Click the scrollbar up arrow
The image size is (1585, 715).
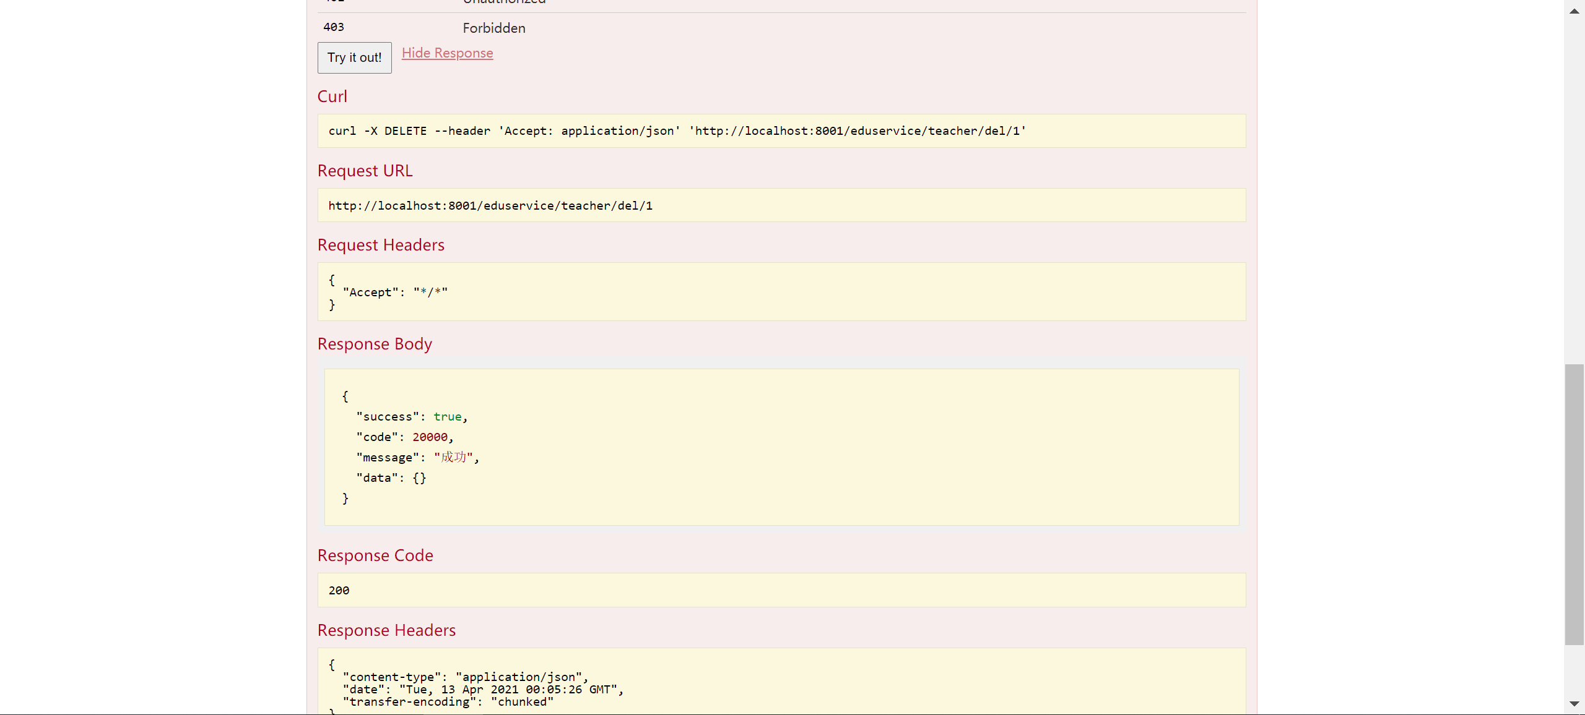1574,11
